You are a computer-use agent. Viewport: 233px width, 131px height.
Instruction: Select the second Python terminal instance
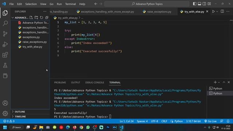click(x=220, y=94)
